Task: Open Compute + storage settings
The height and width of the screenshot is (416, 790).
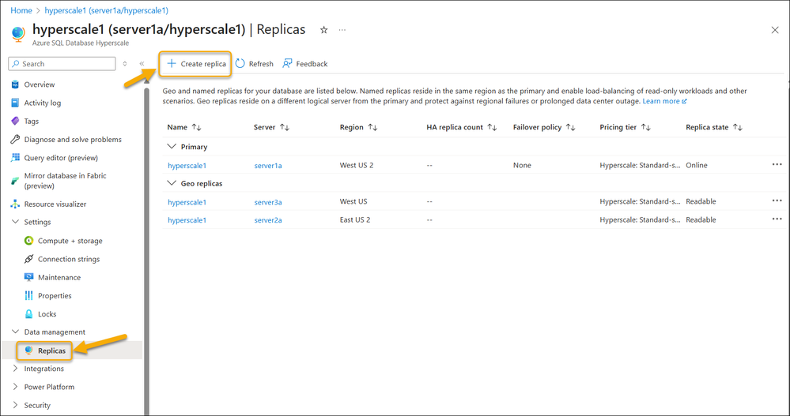Action: click(70, 241)
